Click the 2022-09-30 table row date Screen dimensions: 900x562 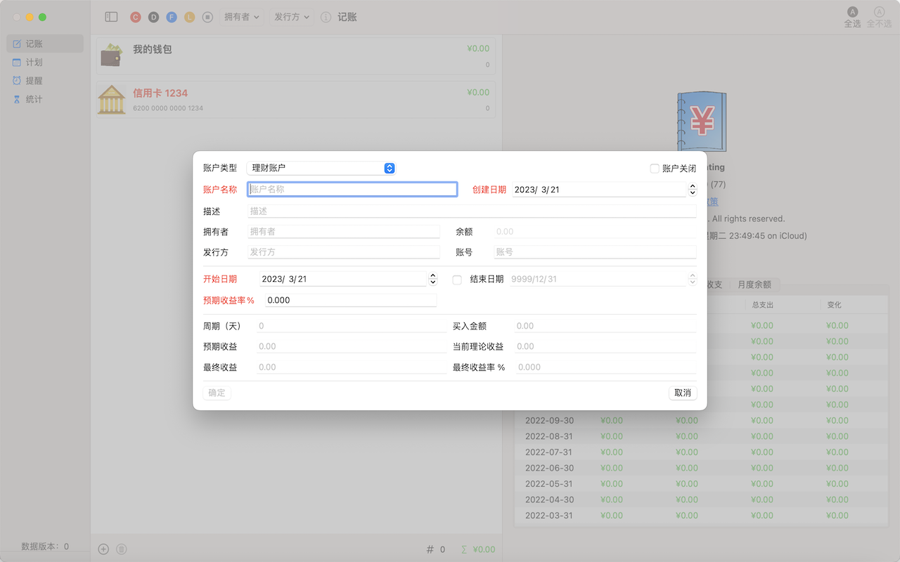coord(549,420)
